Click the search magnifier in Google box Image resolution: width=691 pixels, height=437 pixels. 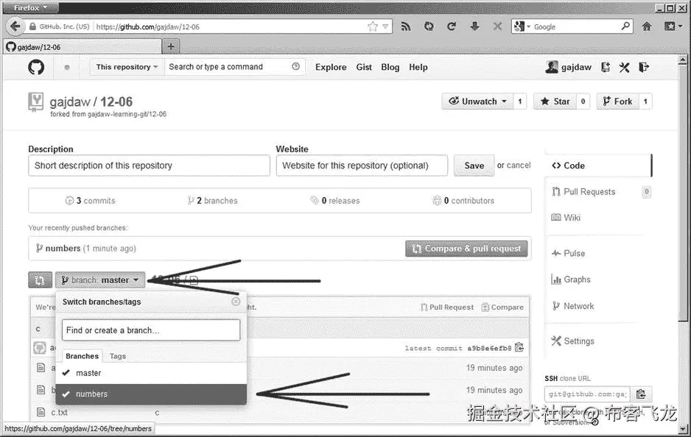625,26
